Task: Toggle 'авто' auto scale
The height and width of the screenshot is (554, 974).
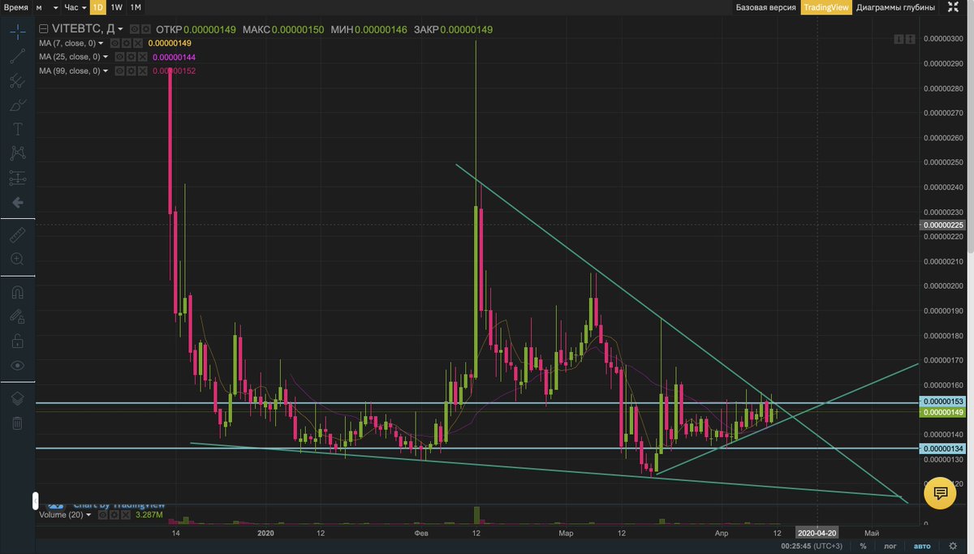Action: (x=922, y=546)
